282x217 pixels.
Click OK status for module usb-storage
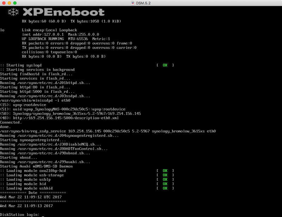tap(165, 175)
